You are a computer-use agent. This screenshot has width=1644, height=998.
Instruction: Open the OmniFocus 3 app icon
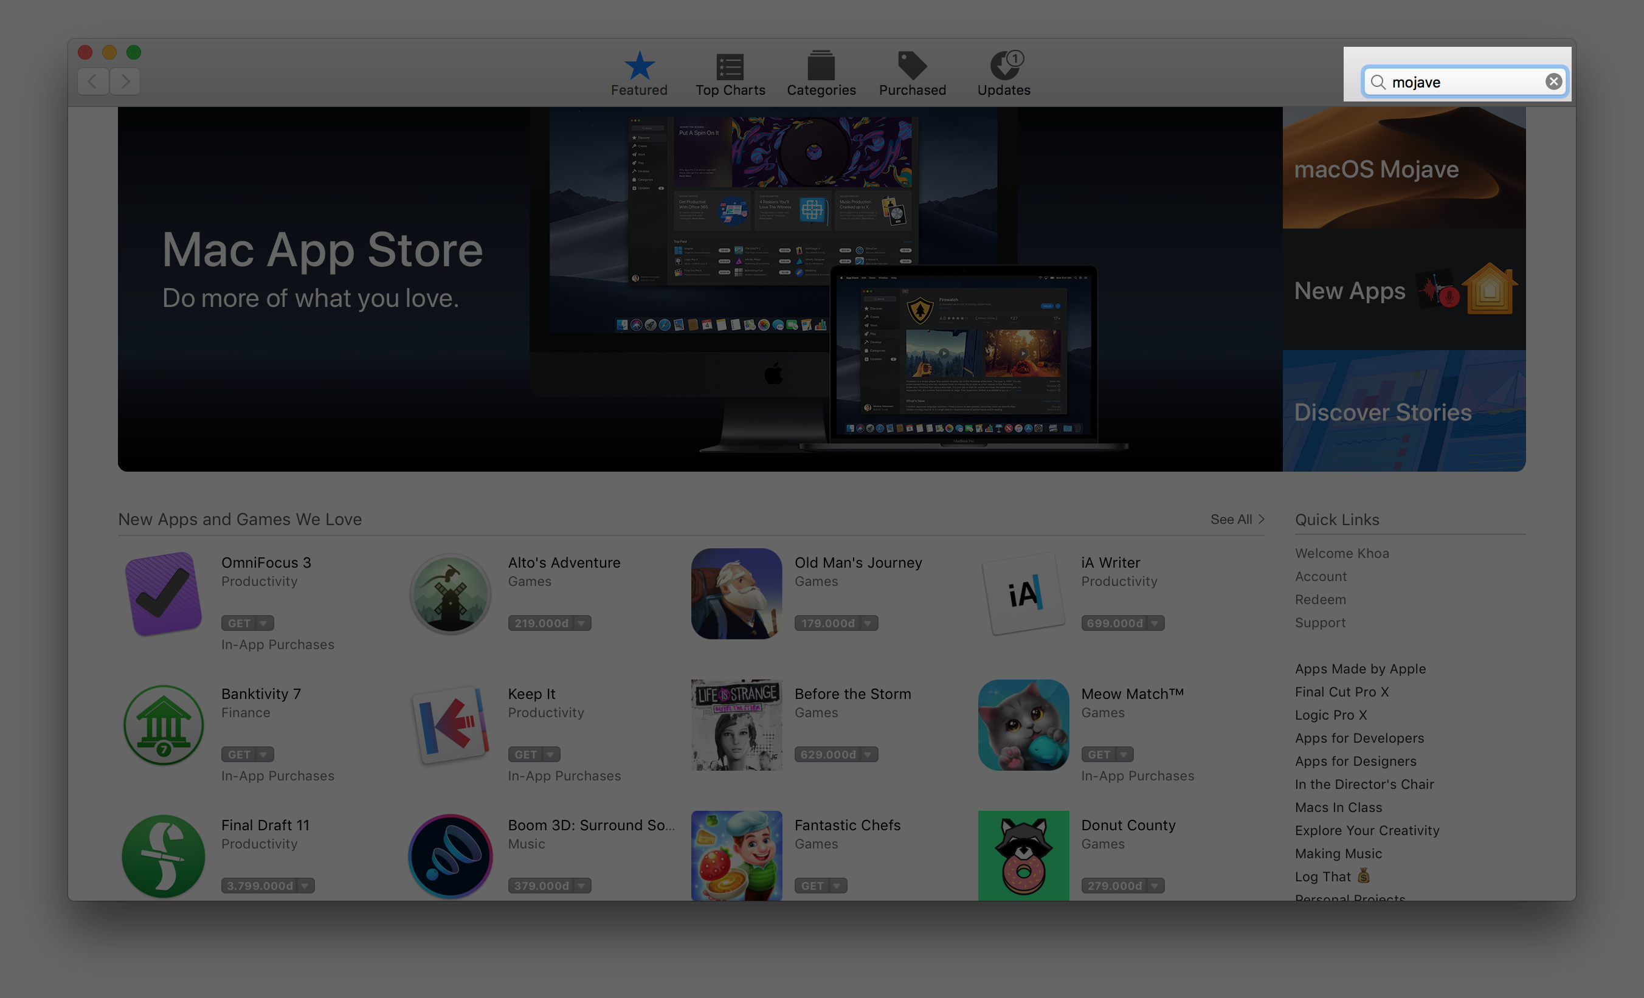pyautogui.click(x=164, y=594)
